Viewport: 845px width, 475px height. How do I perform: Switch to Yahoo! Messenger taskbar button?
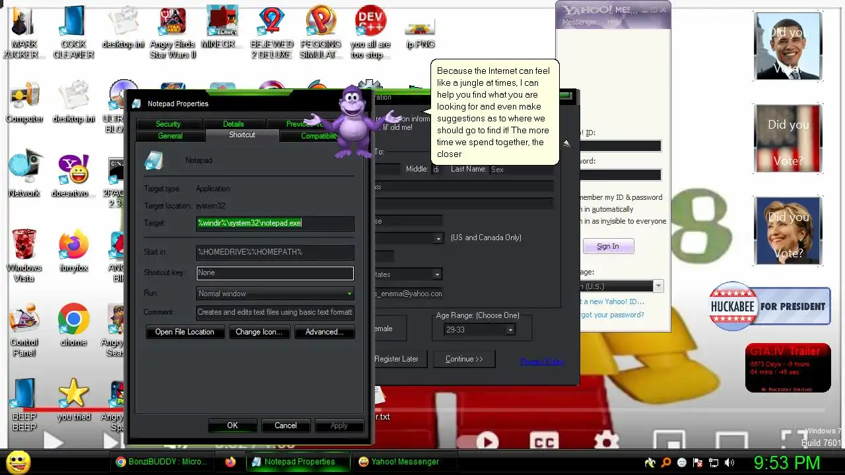click(405, 462)
